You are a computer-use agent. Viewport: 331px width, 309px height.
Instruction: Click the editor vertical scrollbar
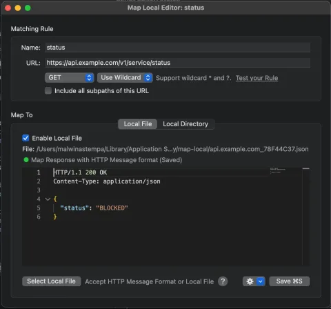tap(306, 217)
